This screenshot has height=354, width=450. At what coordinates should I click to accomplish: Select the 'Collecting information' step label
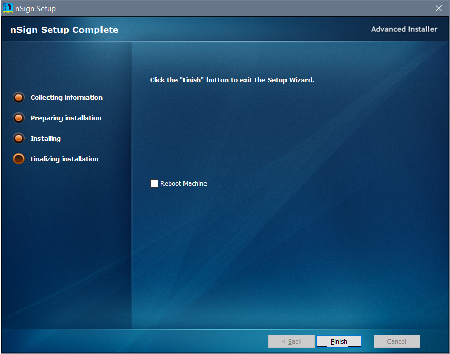coord(66,97)
